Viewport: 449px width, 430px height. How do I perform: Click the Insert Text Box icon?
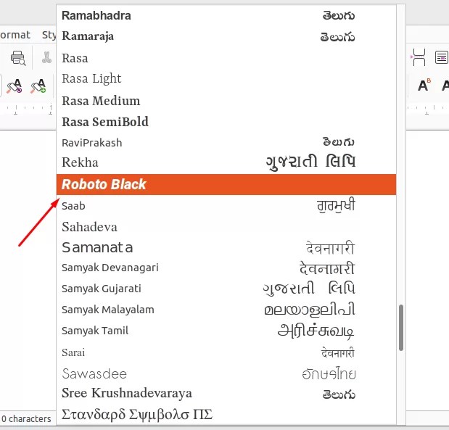tap(441, 57)
